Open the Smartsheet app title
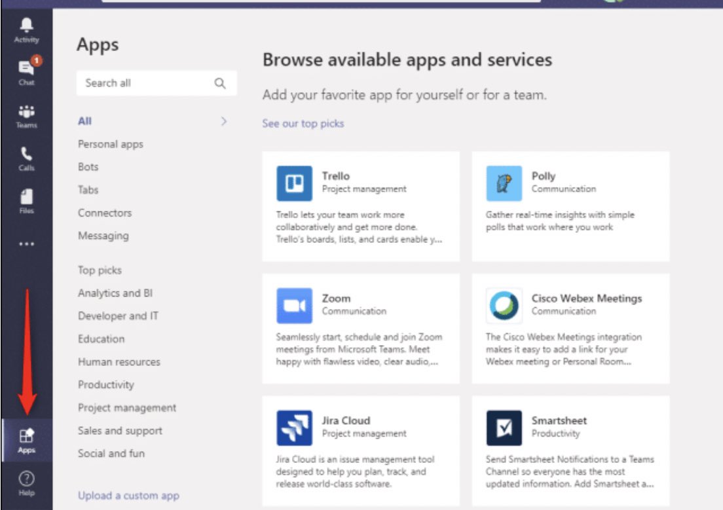The image size is (723, 510). pos(559,420)
